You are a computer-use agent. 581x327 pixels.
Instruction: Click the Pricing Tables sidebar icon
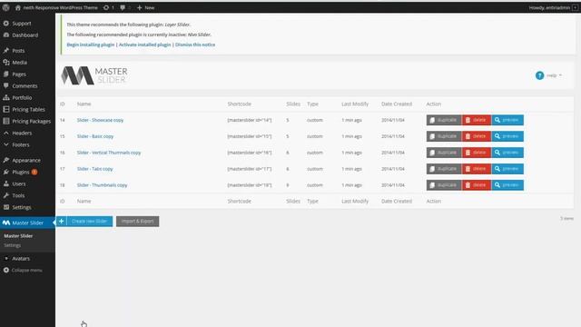point(6,109)
